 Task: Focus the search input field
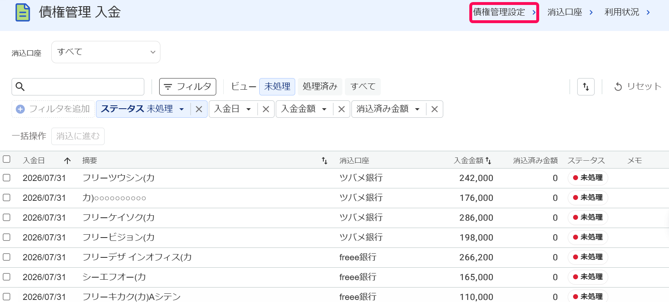[x=78, y=87]
